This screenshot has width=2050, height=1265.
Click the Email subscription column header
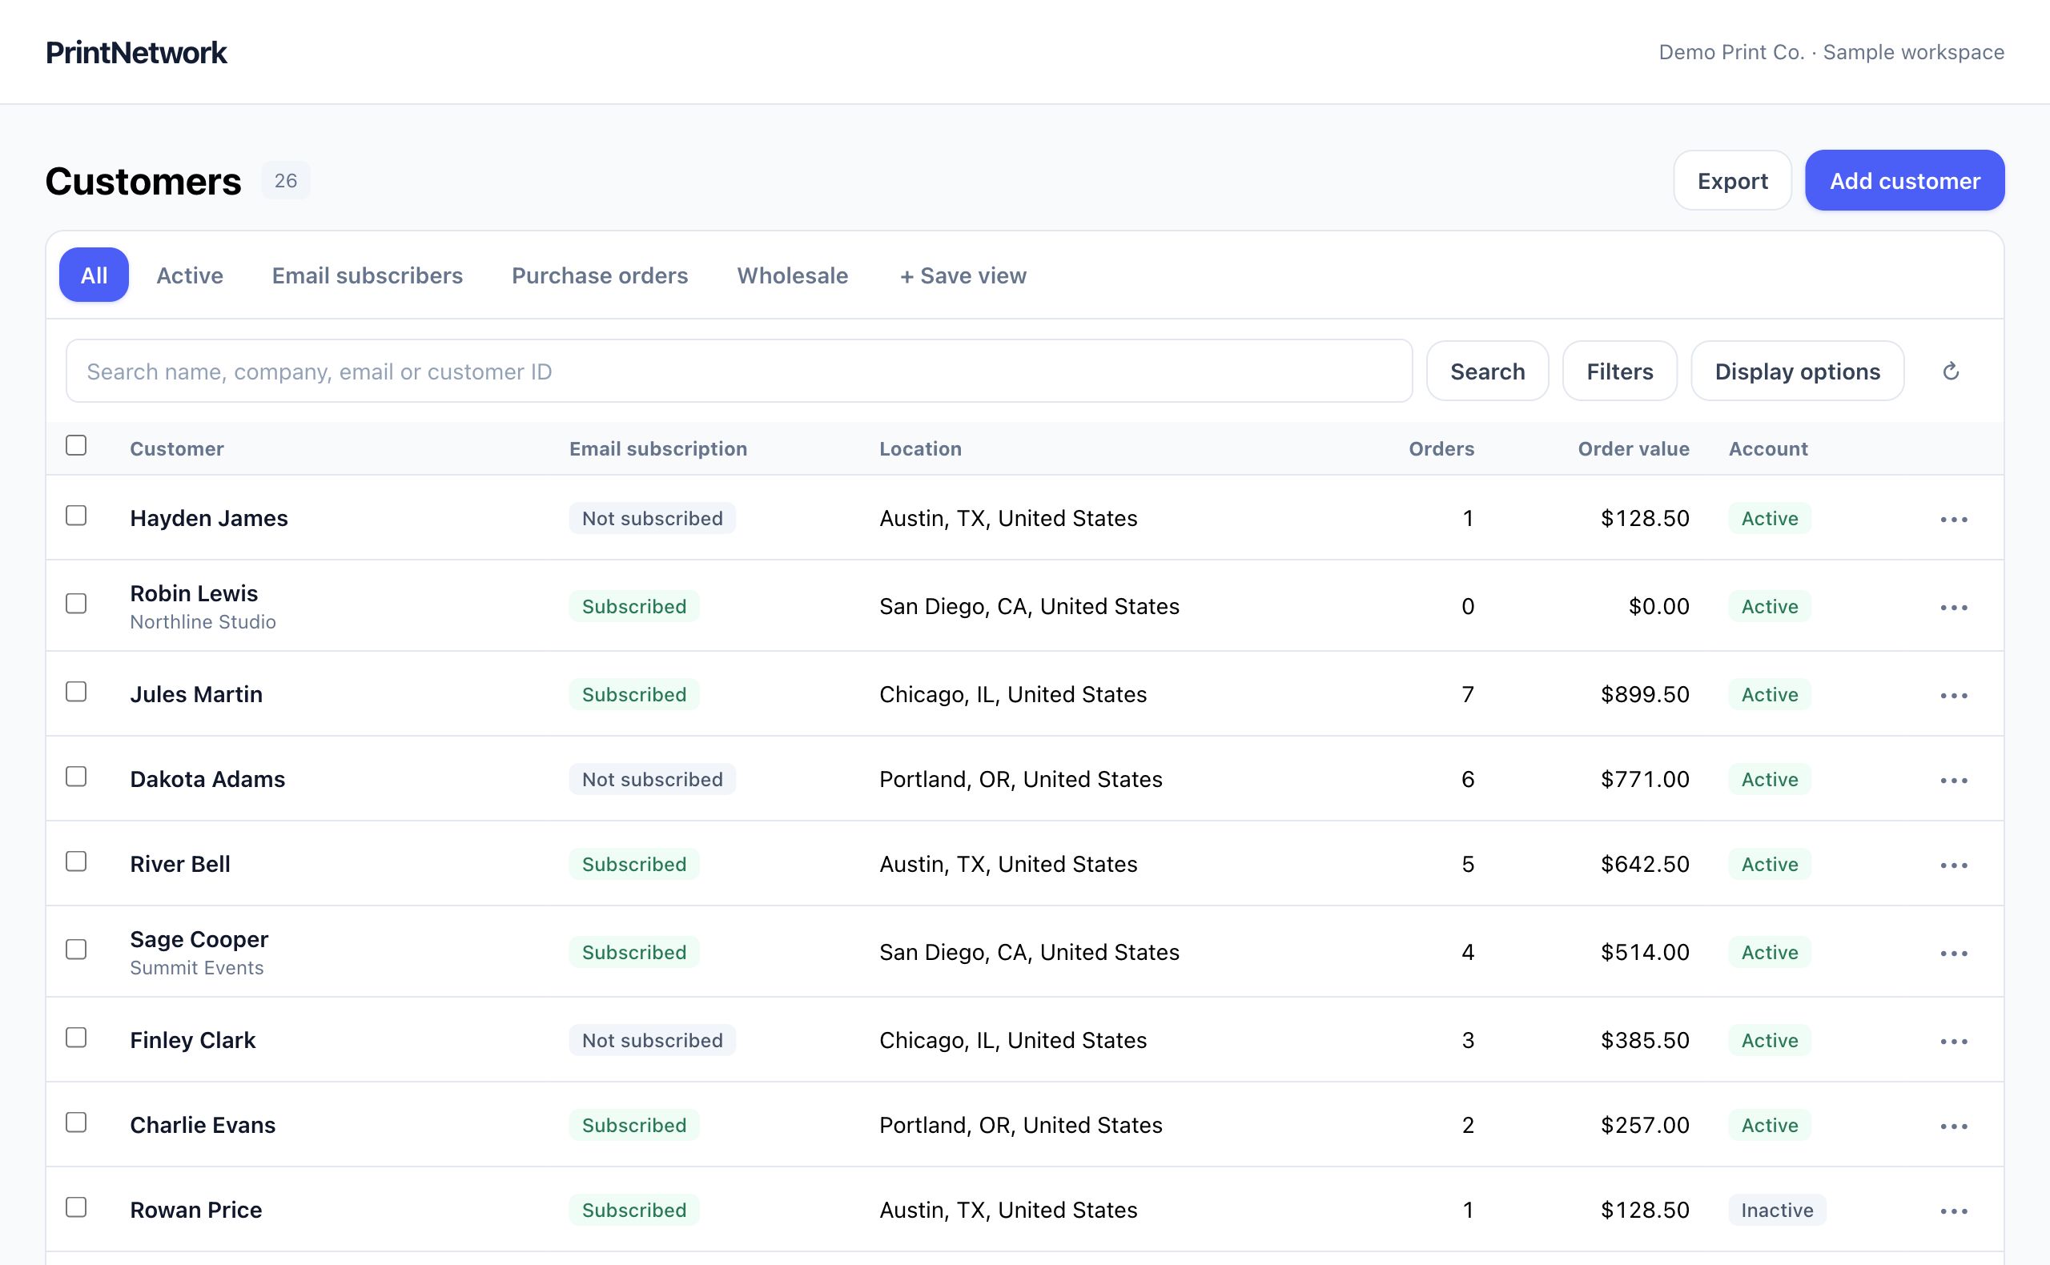657,448
